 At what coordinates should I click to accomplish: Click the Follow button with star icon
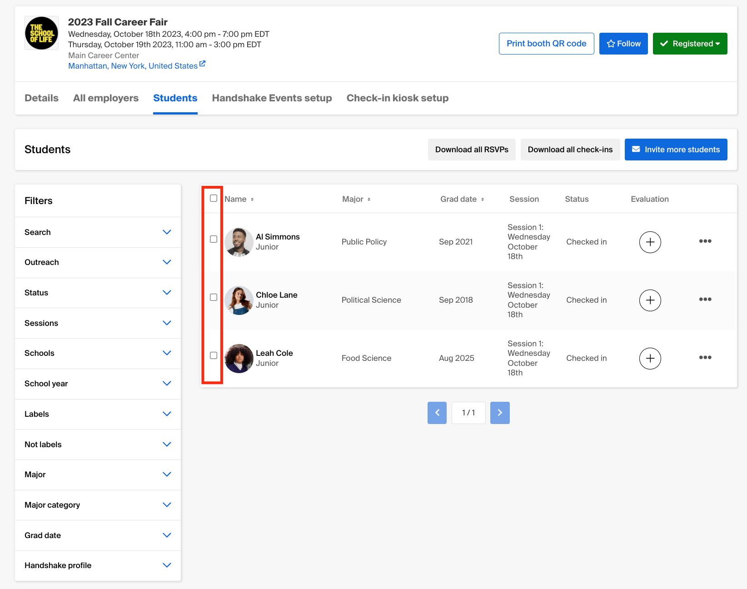tap(623, 44)
